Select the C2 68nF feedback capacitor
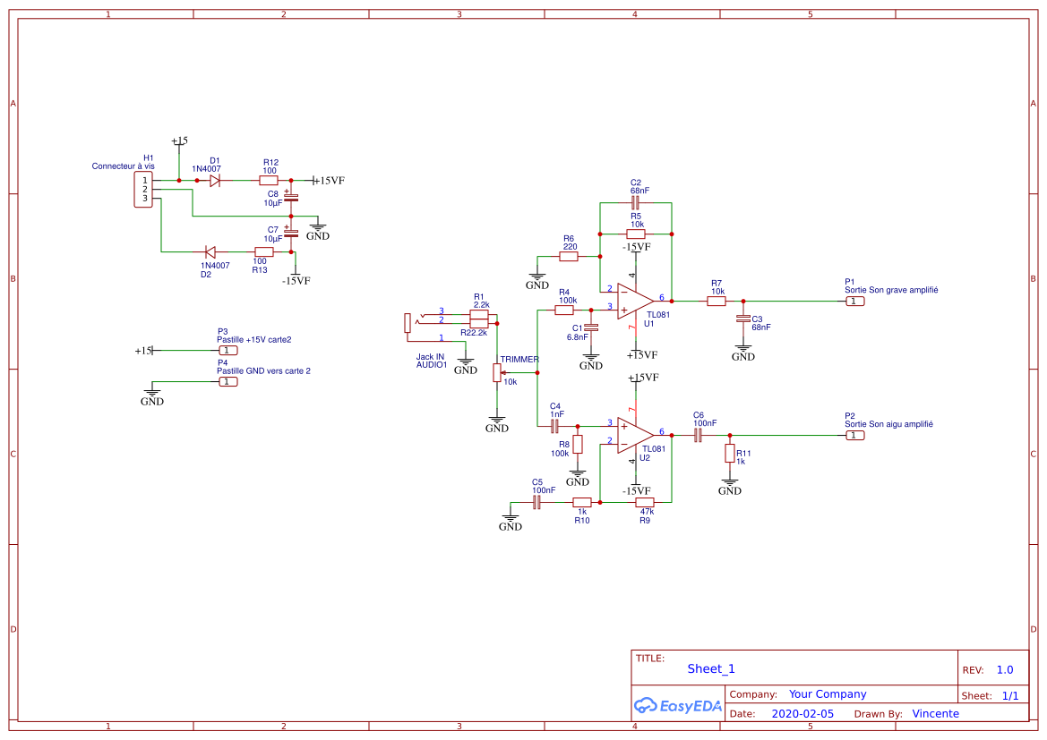The image size is (1047, 740). (x=636, y=203)
